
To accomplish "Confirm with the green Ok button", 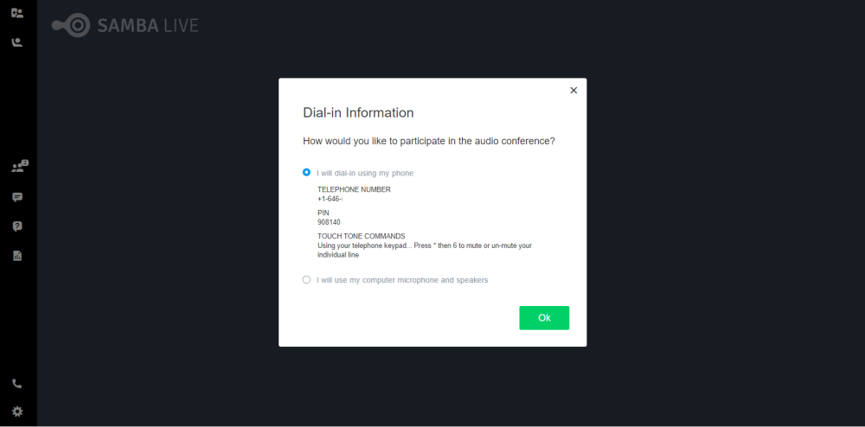I will pos(544,318).
